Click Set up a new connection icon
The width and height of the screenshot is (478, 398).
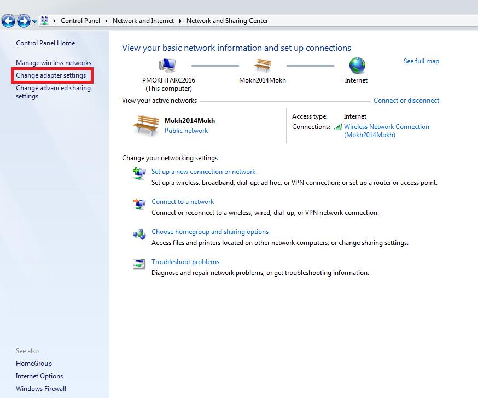tap(139, 173)
